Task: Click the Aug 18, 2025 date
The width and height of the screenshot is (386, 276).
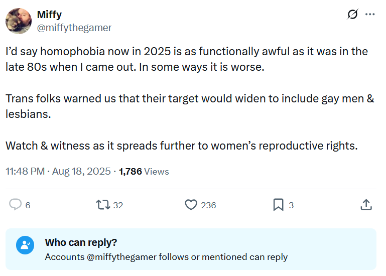Action: (81, 171)
